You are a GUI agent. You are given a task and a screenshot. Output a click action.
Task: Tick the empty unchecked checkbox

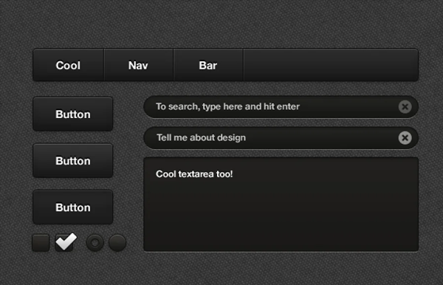(x=41, y=243)
